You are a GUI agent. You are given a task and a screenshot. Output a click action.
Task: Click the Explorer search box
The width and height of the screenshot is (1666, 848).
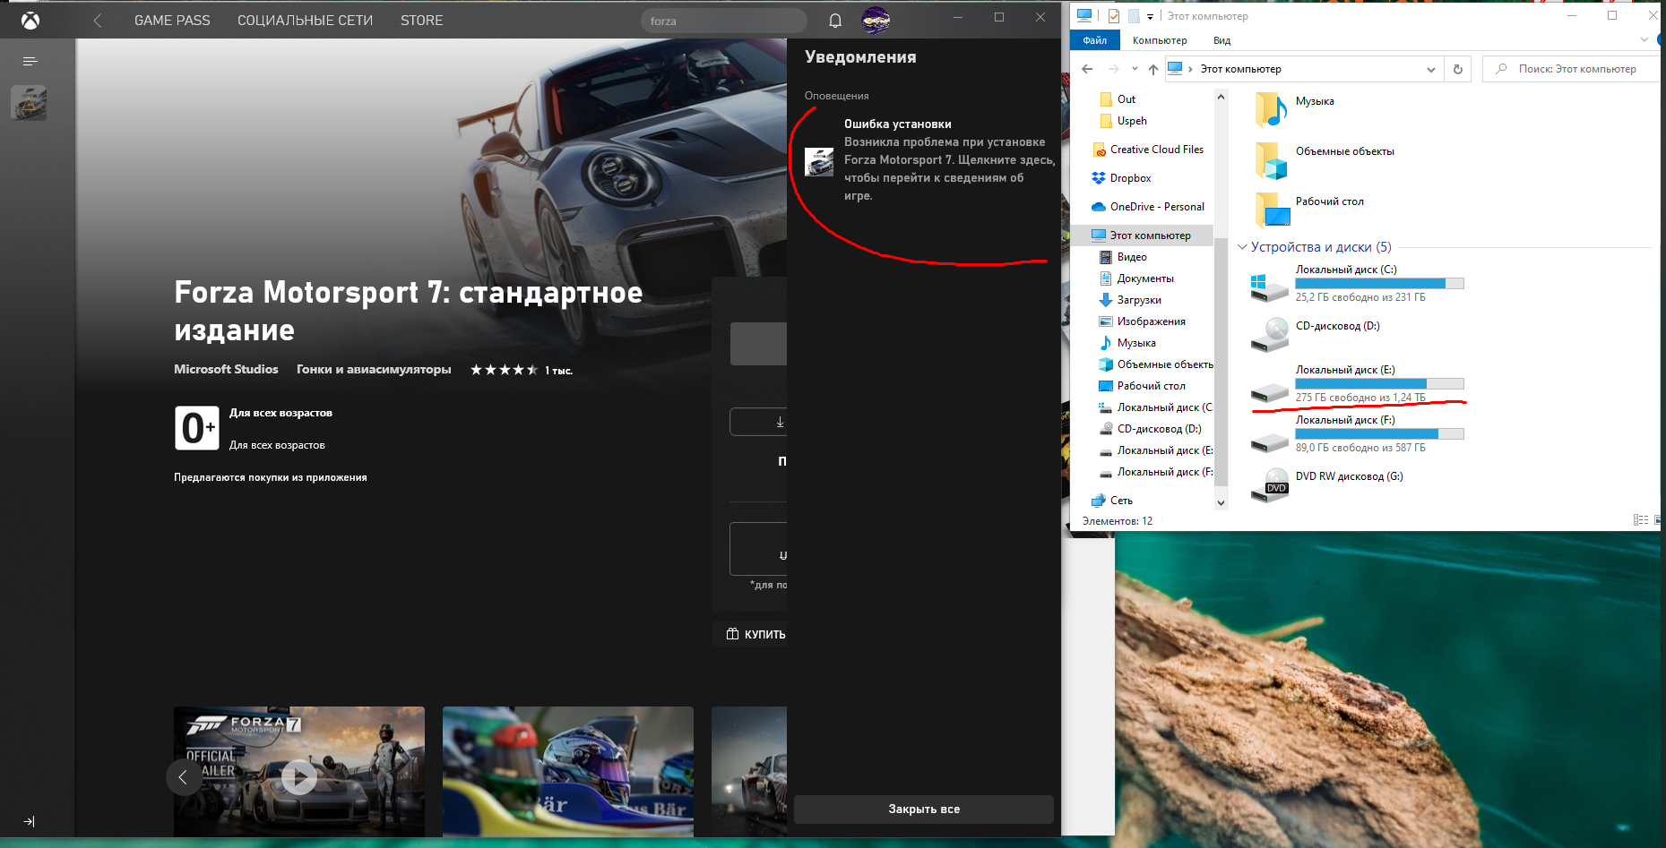click(1573, 69)
